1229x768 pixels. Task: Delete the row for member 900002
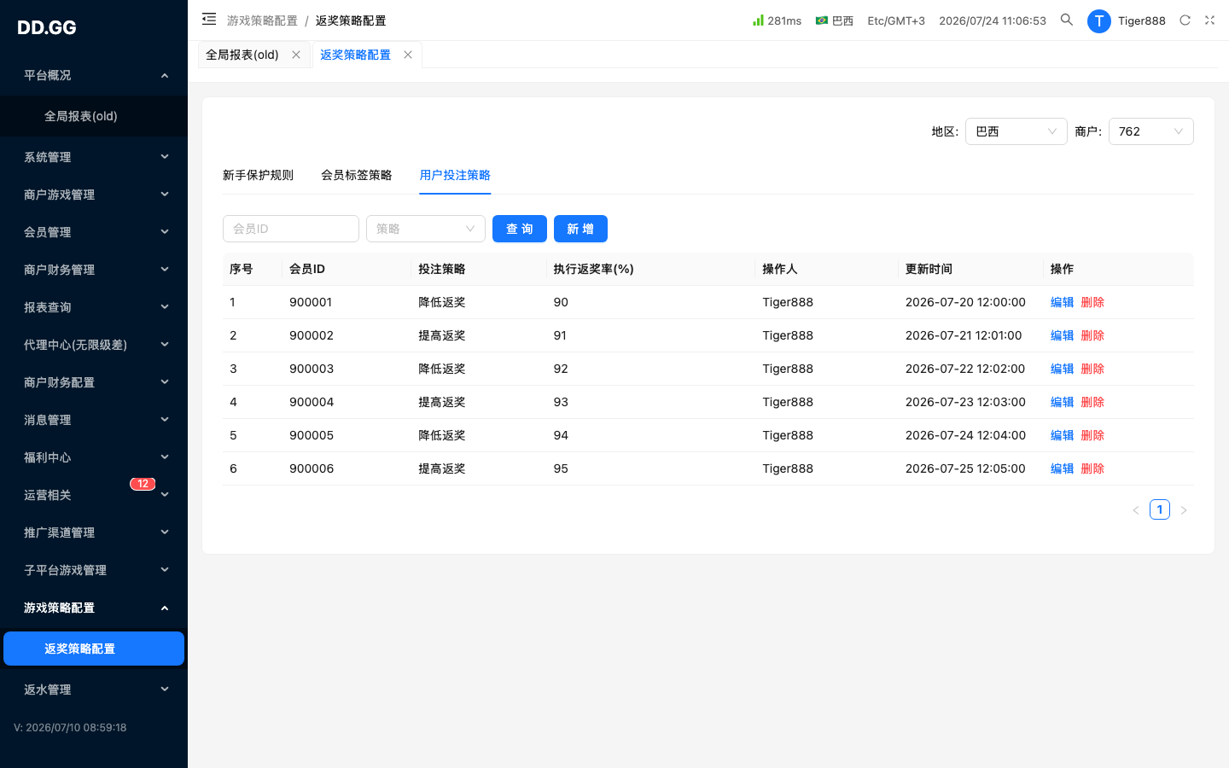1092,335
